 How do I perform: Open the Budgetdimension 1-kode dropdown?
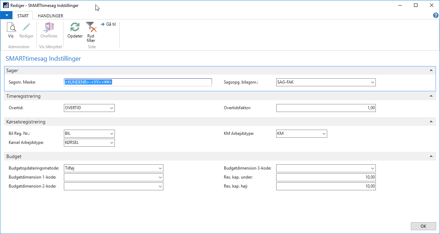pyautogui.click(x=160, y=177)
